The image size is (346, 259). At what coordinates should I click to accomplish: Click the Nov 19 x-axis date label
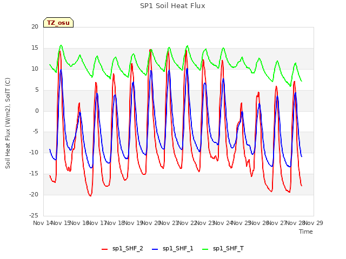pyautogui.click(x=133, y=223)
